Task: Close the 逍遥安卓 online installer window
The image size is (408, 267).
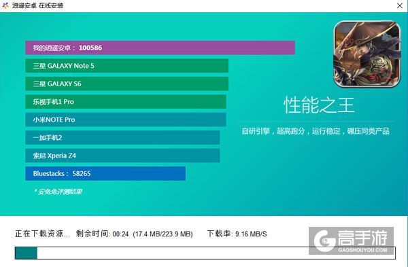Action: click(x=400, y=5)
